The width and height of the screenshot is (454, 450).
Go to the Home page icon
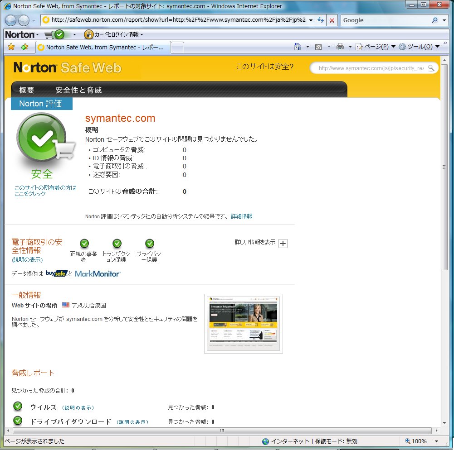pos(298,47)
